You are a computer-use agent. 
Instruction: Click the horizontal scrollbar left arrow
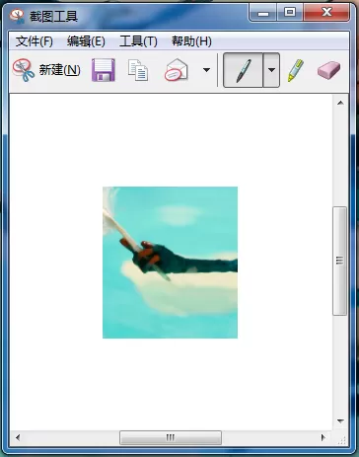point(18,437)
